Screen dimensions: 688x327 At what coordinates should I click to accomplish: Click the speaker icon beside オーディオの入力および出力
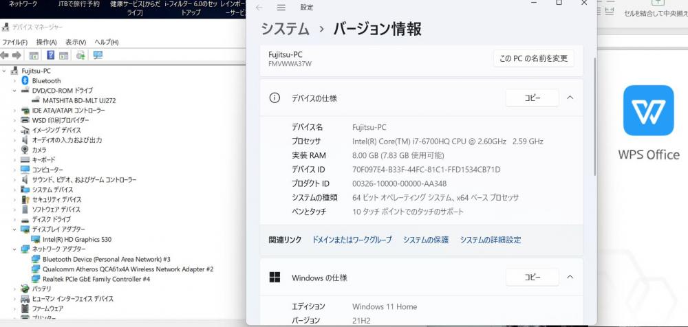[25, 140]
